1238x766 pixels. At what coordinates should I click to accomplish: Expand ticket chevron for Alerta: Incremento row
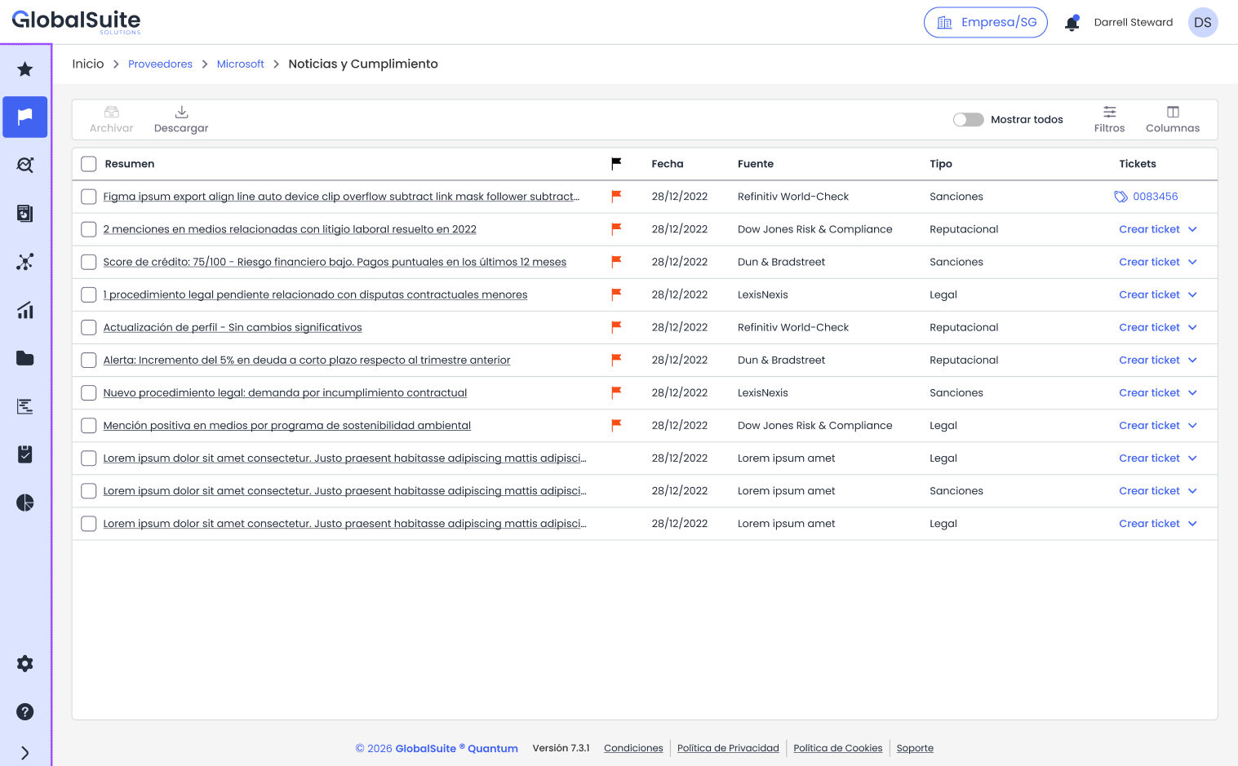[1192, 360]
